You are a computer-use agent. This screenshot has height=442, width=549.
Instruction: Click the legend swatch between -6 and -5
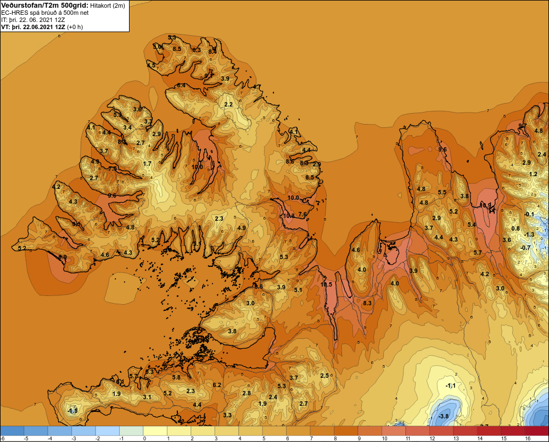12,431
